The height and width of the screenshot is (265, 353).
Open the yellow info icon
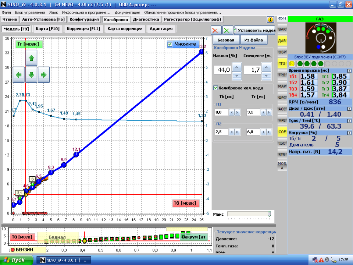[270, 20]
